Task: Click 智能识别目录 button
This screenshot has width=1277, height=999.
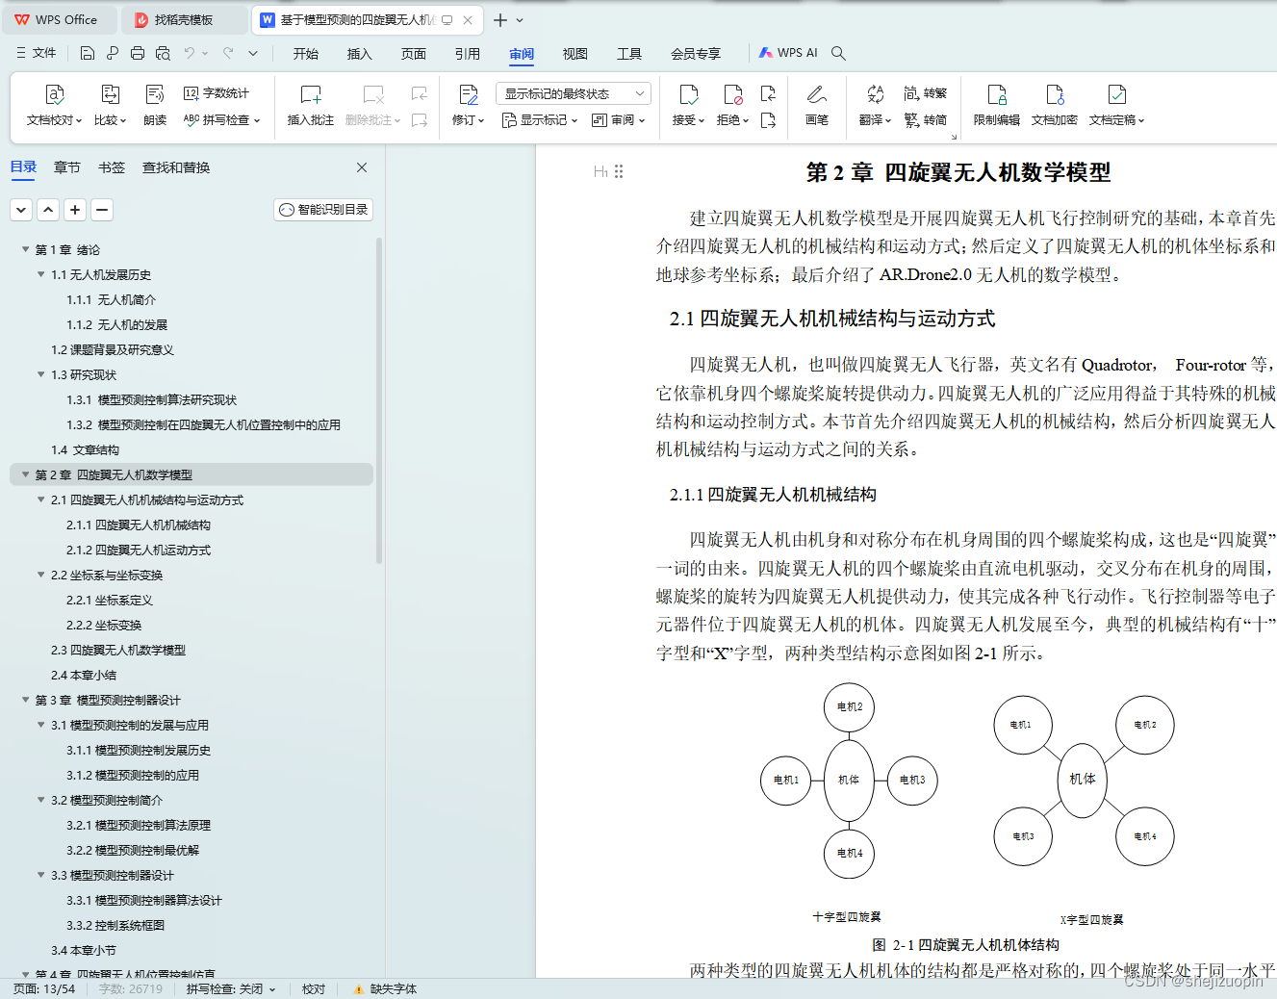Action: [x=323, y=210]
